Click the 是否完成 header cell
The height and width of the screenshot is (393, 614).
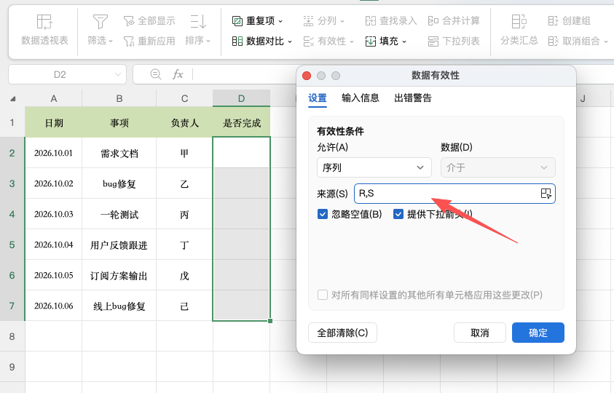[x=241, y=123]
